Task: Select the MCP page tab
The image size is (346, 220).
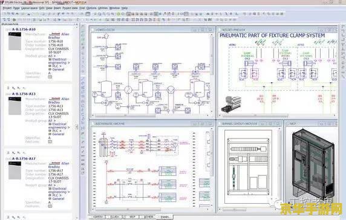Action: pyautogui.click(x=132, y=217)
